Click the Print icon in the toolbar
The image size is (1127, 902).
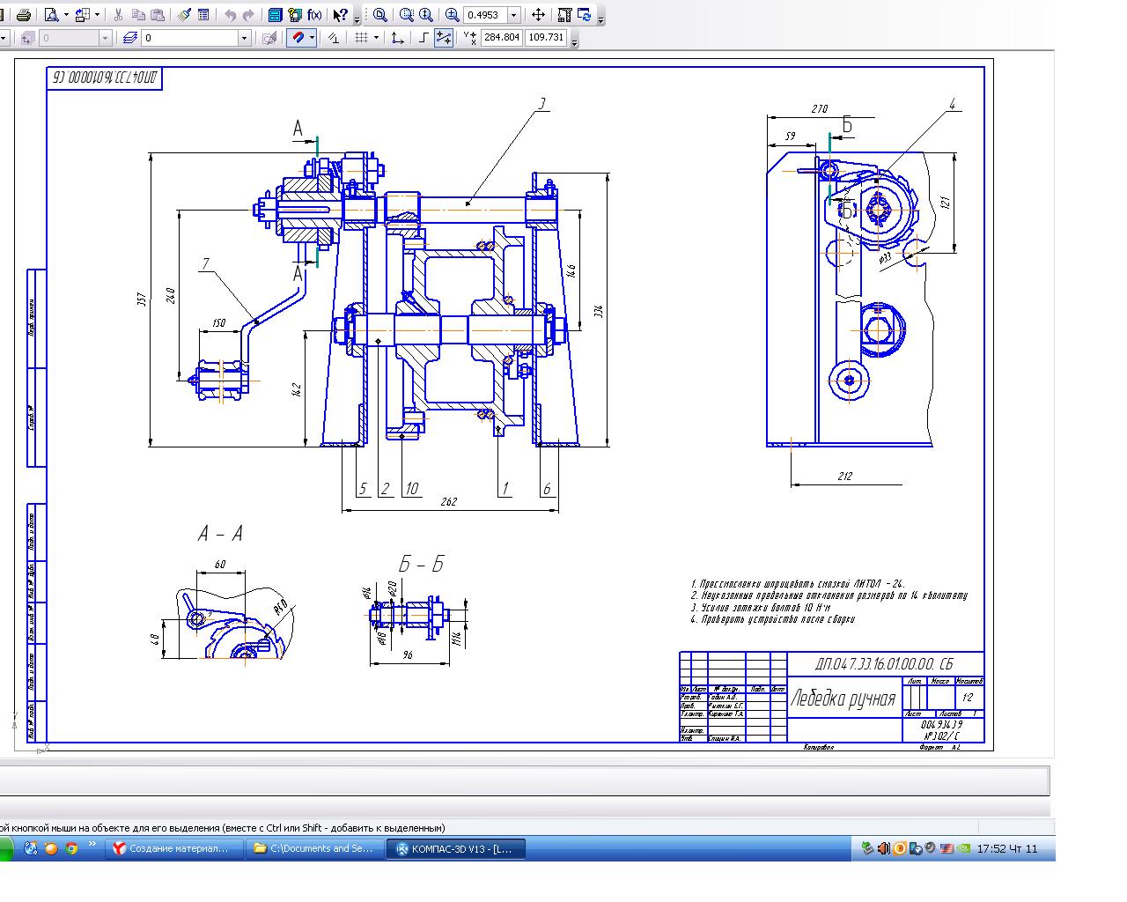click(x=25, y=15)
